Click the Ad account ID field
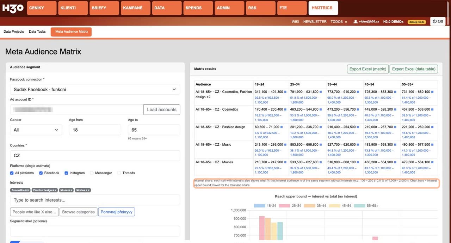Viewport: 451px width, 243px height. click(77, 110)
